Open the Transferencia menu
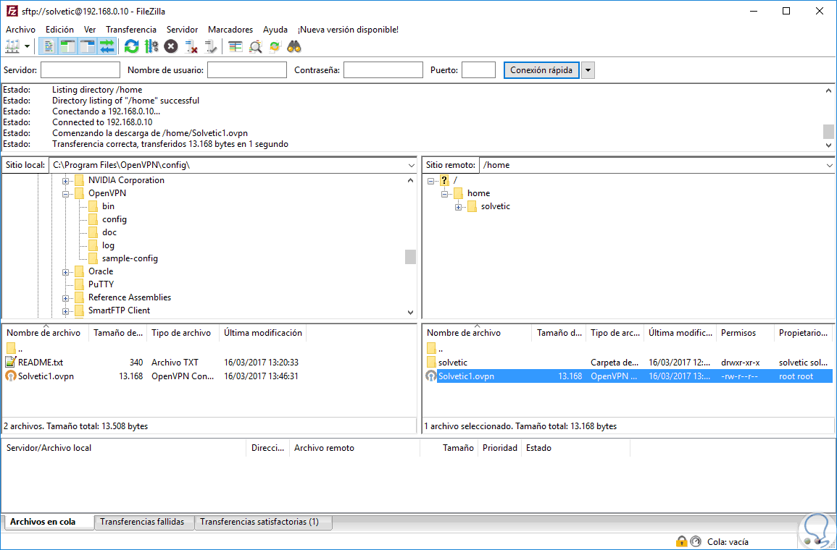 click(x=131, y=30)
